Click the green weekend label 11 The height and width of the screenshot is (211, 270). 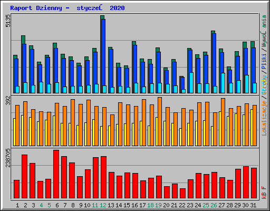(95, 205)
